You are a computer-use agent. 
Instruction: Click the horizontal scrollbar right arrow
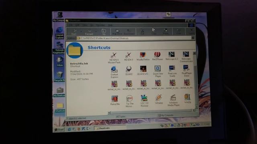point(194,110)
